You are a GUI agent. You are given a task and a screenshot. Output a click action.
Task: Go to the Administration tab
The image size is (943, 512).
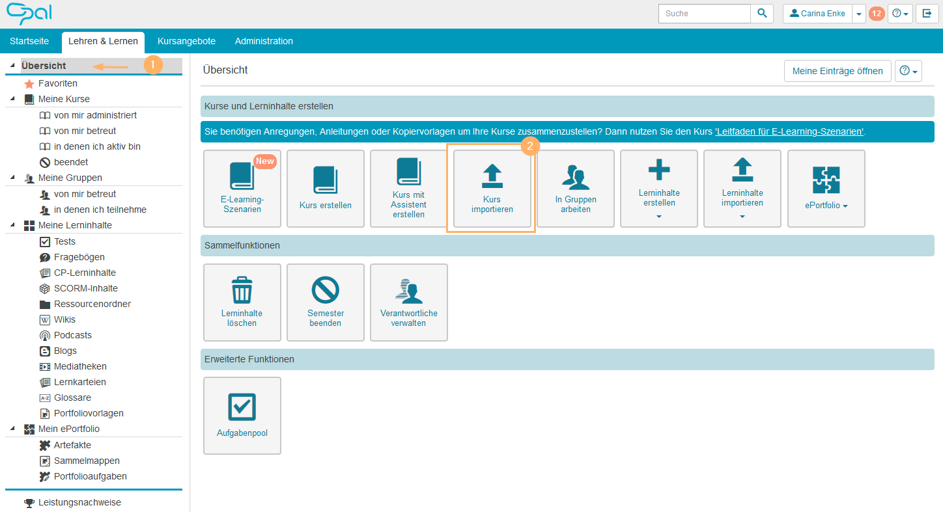(x=264, y=41)
